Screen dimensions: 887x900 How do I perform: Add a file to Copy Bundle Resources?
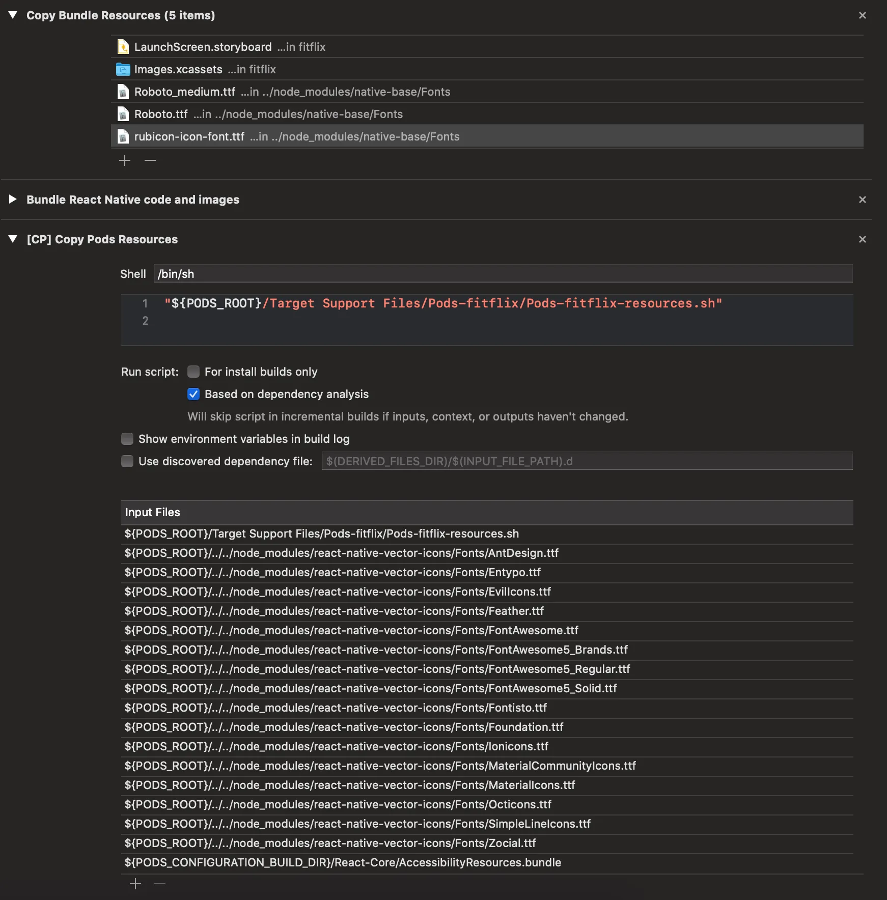coord(125,160)
